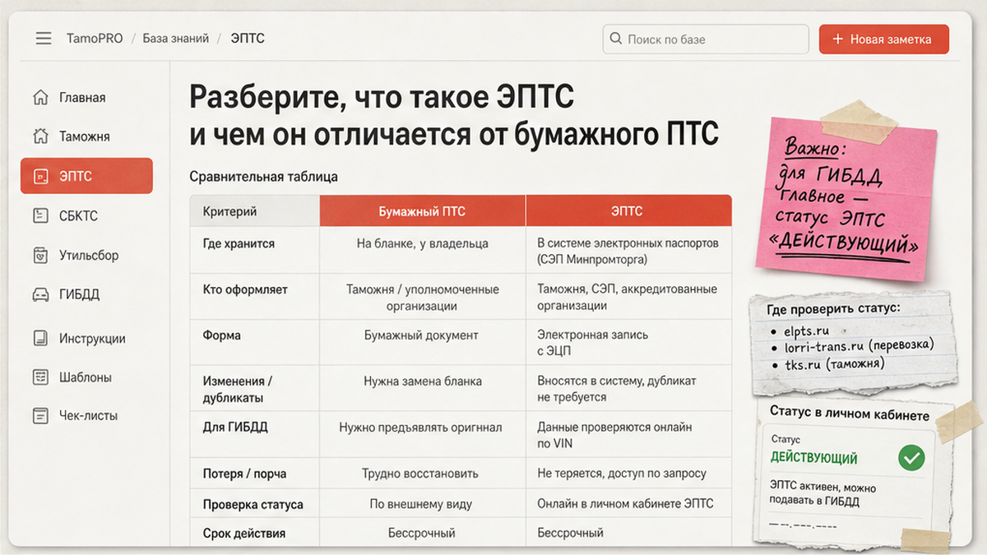Create a note with Новая заметка
This screenshot has height=555, width=987.
tap(884, 39)
